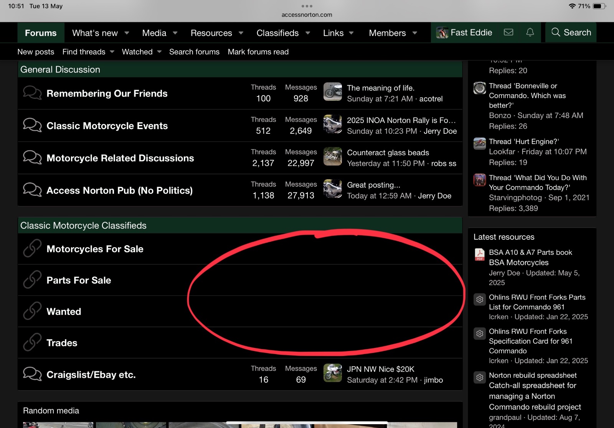Click Mark forums read link

(x=258, y=52)
